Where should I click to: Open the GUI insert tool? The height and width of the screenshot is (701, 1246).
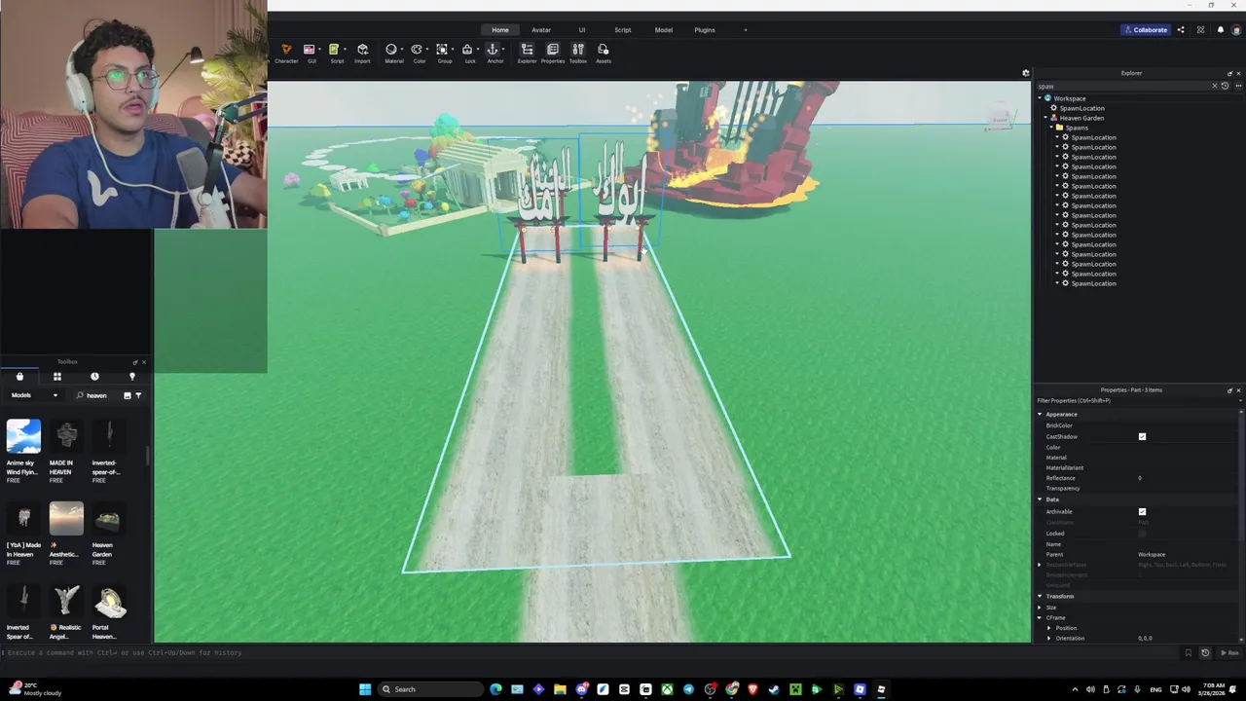[x=310, y=50]
